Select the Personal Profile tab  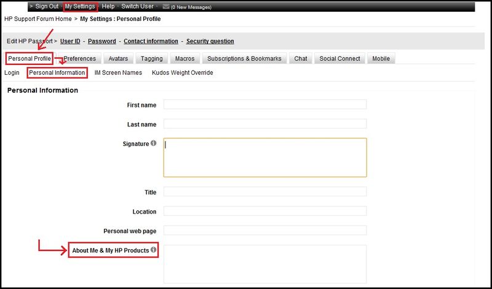click(x=30, y=58)
